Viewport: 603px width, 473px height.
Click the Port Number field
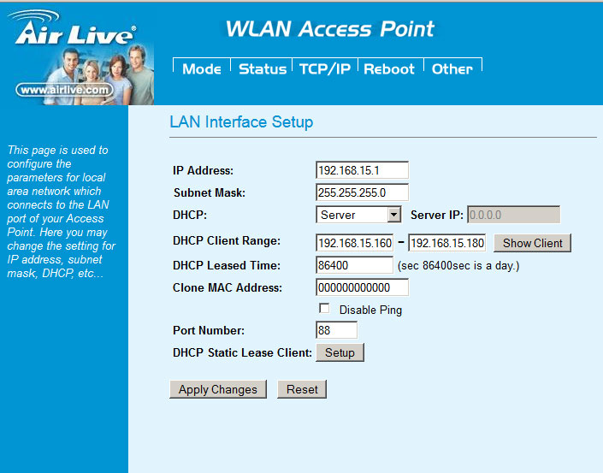tap(336, 330)
